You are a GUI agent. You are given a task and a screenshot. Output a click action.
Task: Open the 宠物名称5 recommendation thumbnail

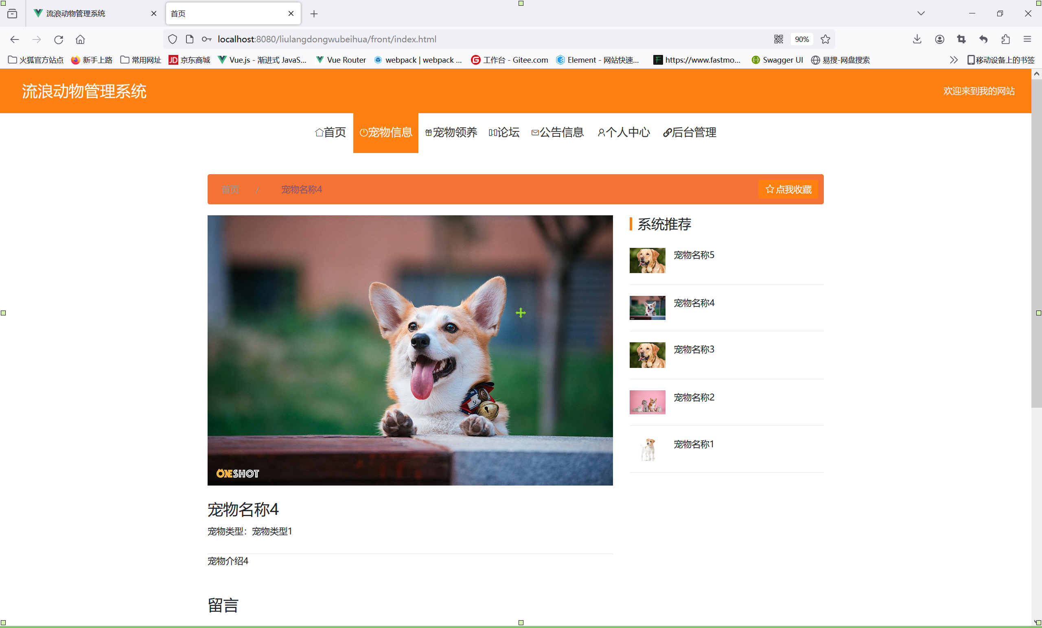click(x=647, y=260)
